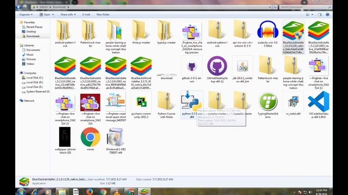Click the volume icon in system tray
Image resolution: width=348 pixels, height=195 pixels.
[310, 192]
